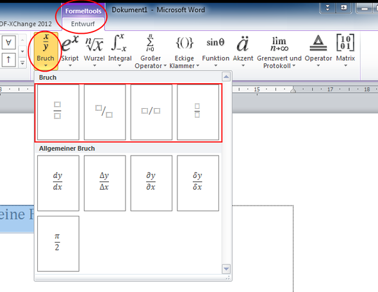Open the Grenzwert und Protokoll menu
The image size is (378, 292).
(x=279, y=51)
